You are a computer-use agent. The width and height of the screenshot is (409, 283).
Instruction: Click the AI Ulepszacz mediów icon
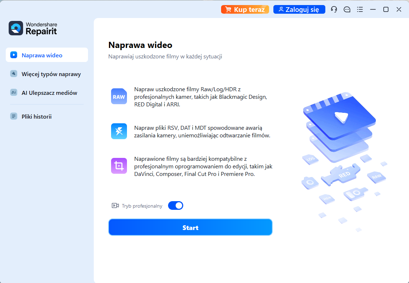coord(14,93)
